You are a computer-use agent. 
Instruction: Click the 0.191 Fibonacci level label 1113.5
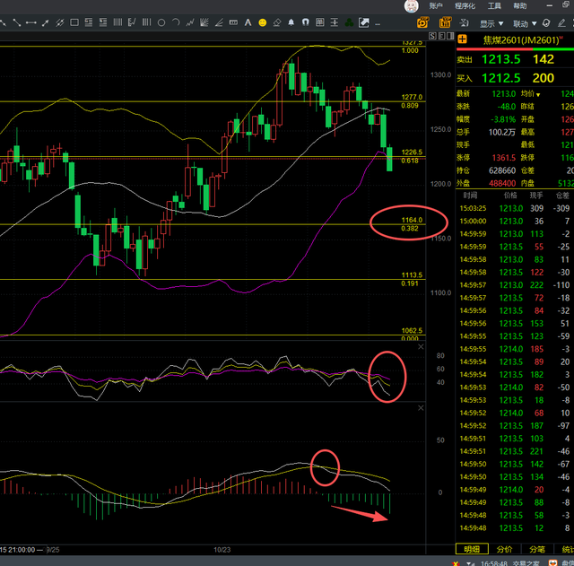click(x=412, y=275)
